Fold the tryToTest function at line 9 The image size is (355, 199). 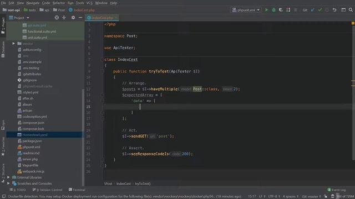(103, 71)
